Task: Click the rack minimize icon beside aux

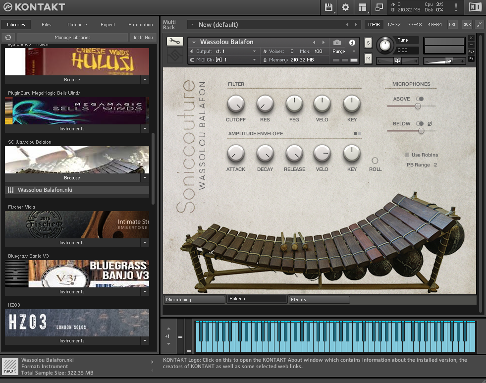Action: [479, 24]
